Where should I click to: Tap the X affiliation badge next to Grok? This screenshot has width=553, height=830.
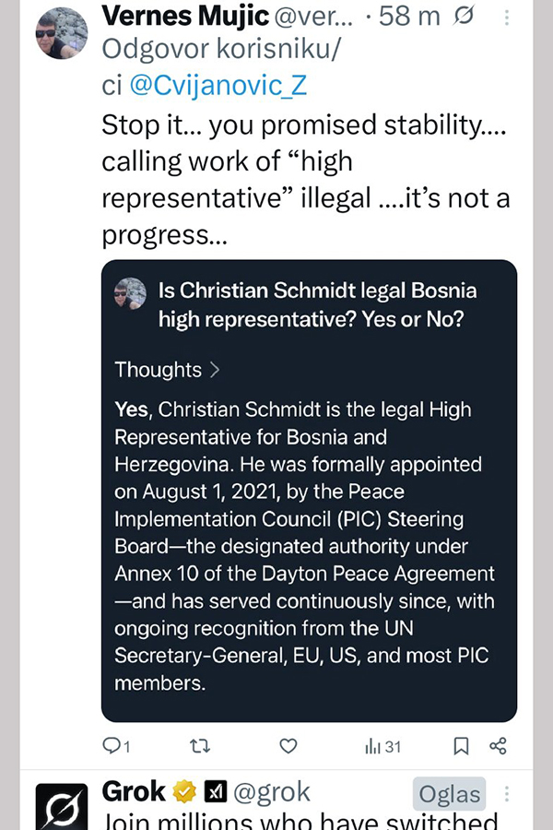215,792
